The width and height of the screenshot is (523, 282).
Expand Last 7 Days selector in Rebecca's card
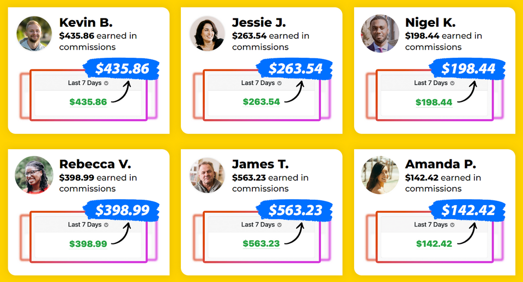(88, 225)
